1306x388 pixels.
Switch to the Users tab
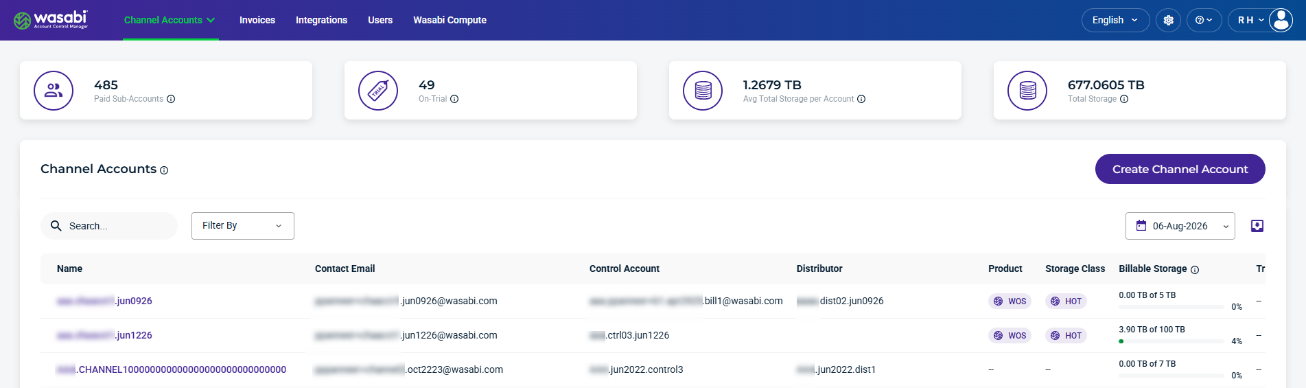(380, 20)
